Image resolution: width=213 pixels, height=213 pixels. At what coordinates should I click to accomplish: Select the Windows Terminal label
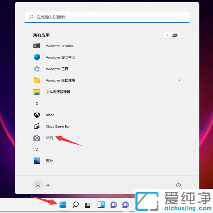coord(60,46)
